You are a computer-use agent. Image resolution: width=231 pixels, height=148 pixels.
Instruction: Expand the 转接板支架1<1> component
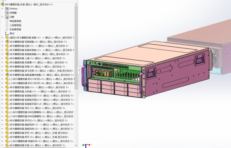click(2, 96)
